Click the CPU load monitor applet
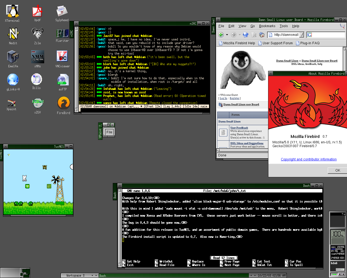The image size is (347, 278). click(338, 237)
